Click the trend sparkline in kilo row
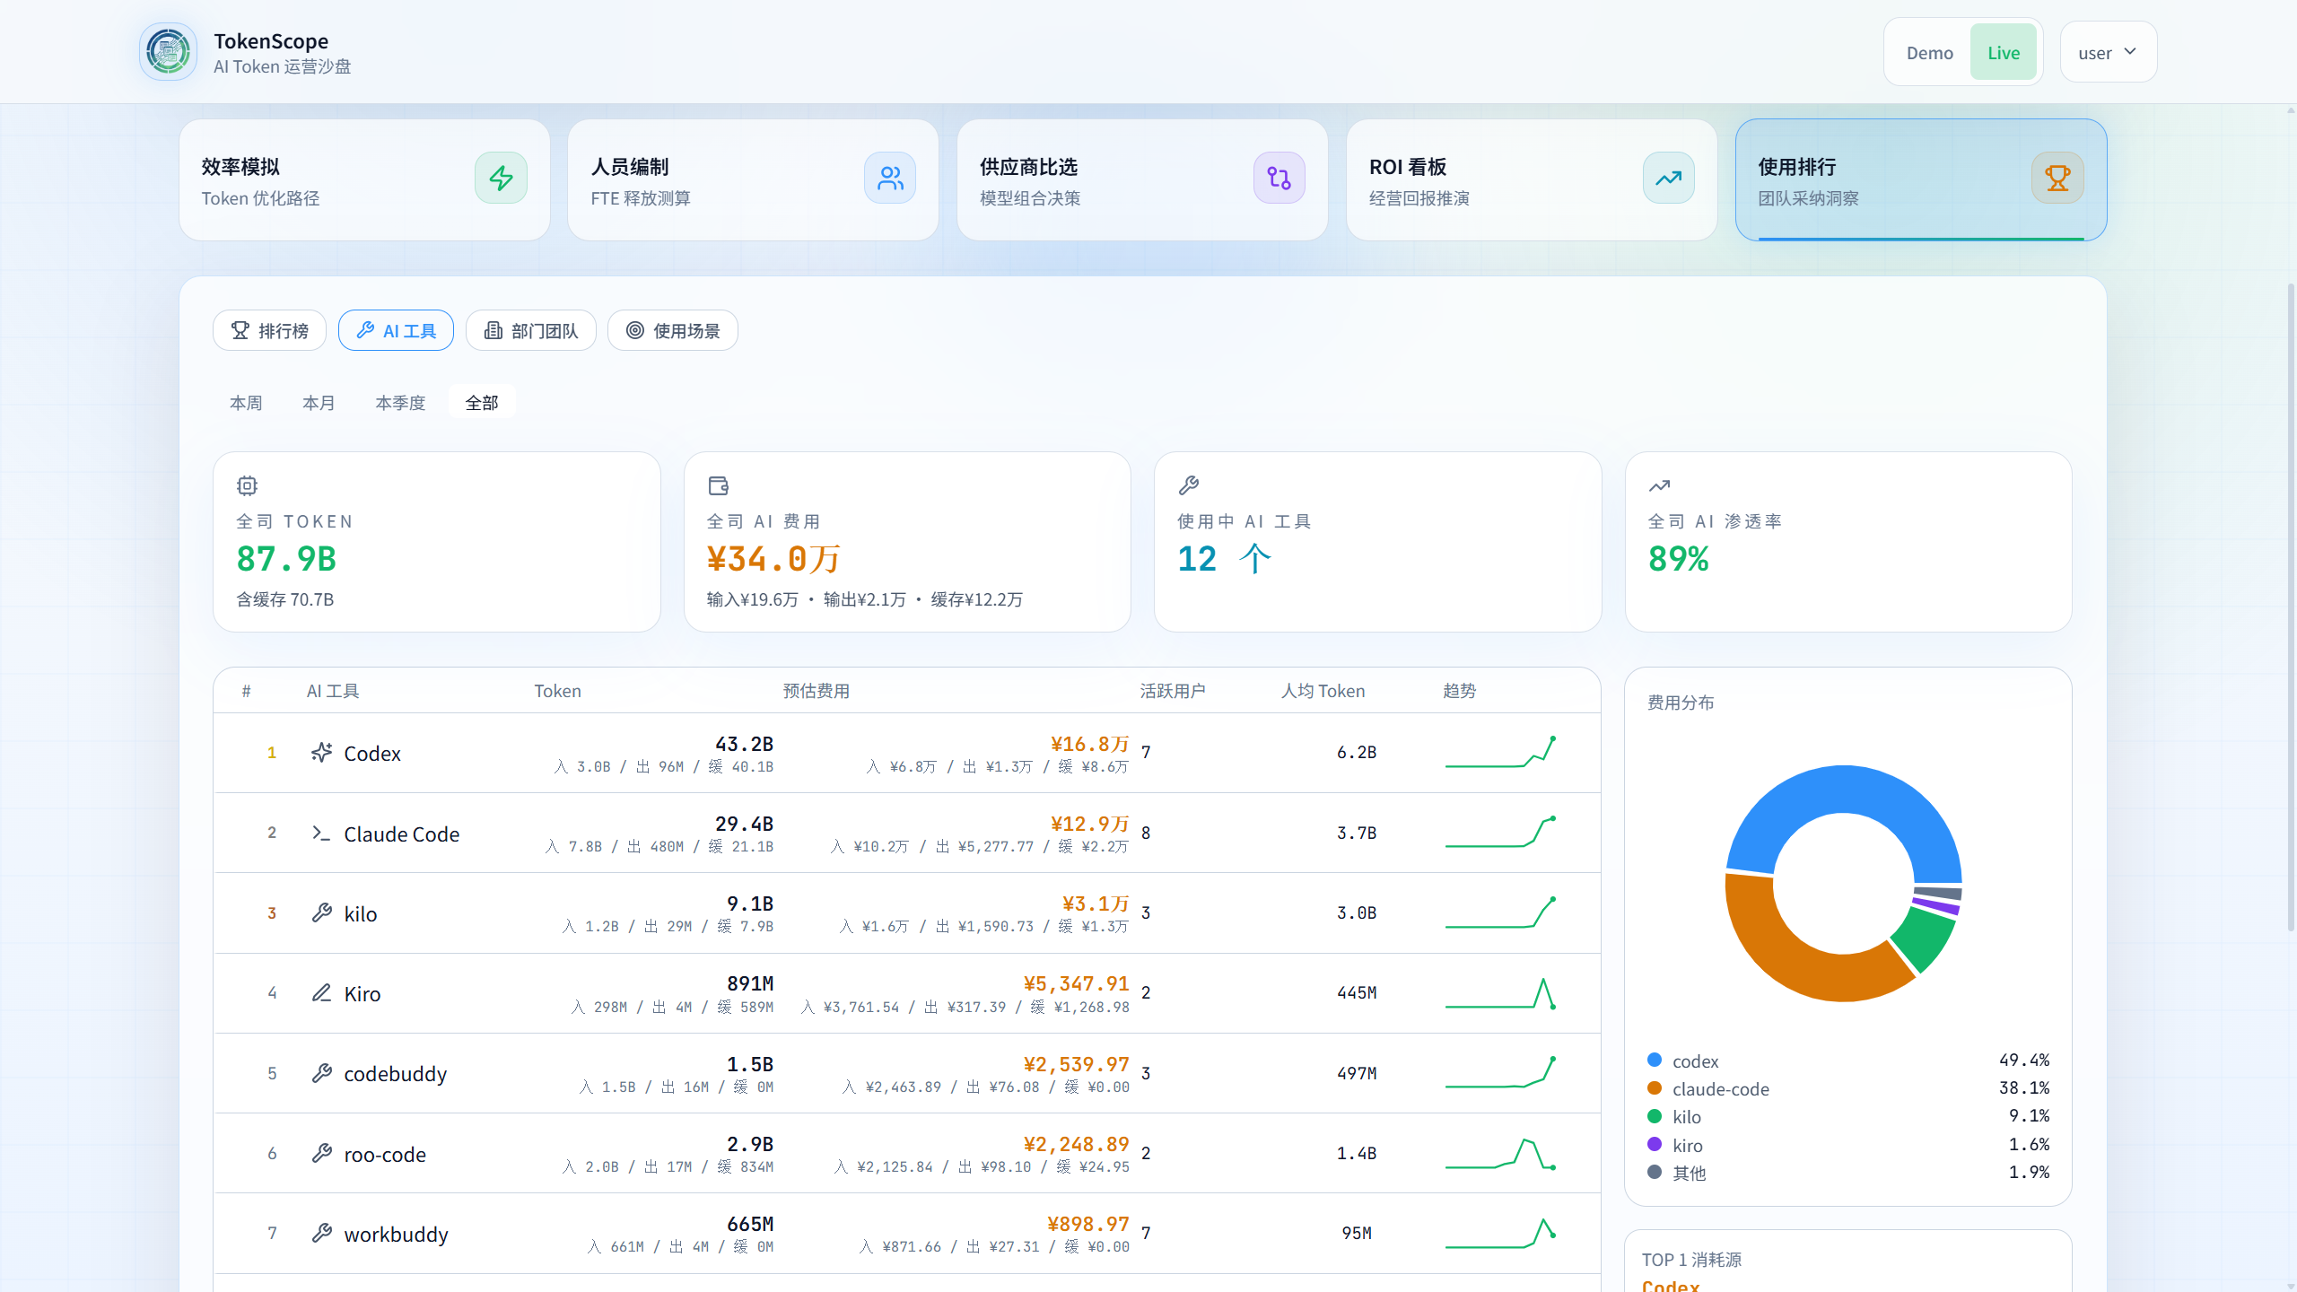 (1500, 912)
